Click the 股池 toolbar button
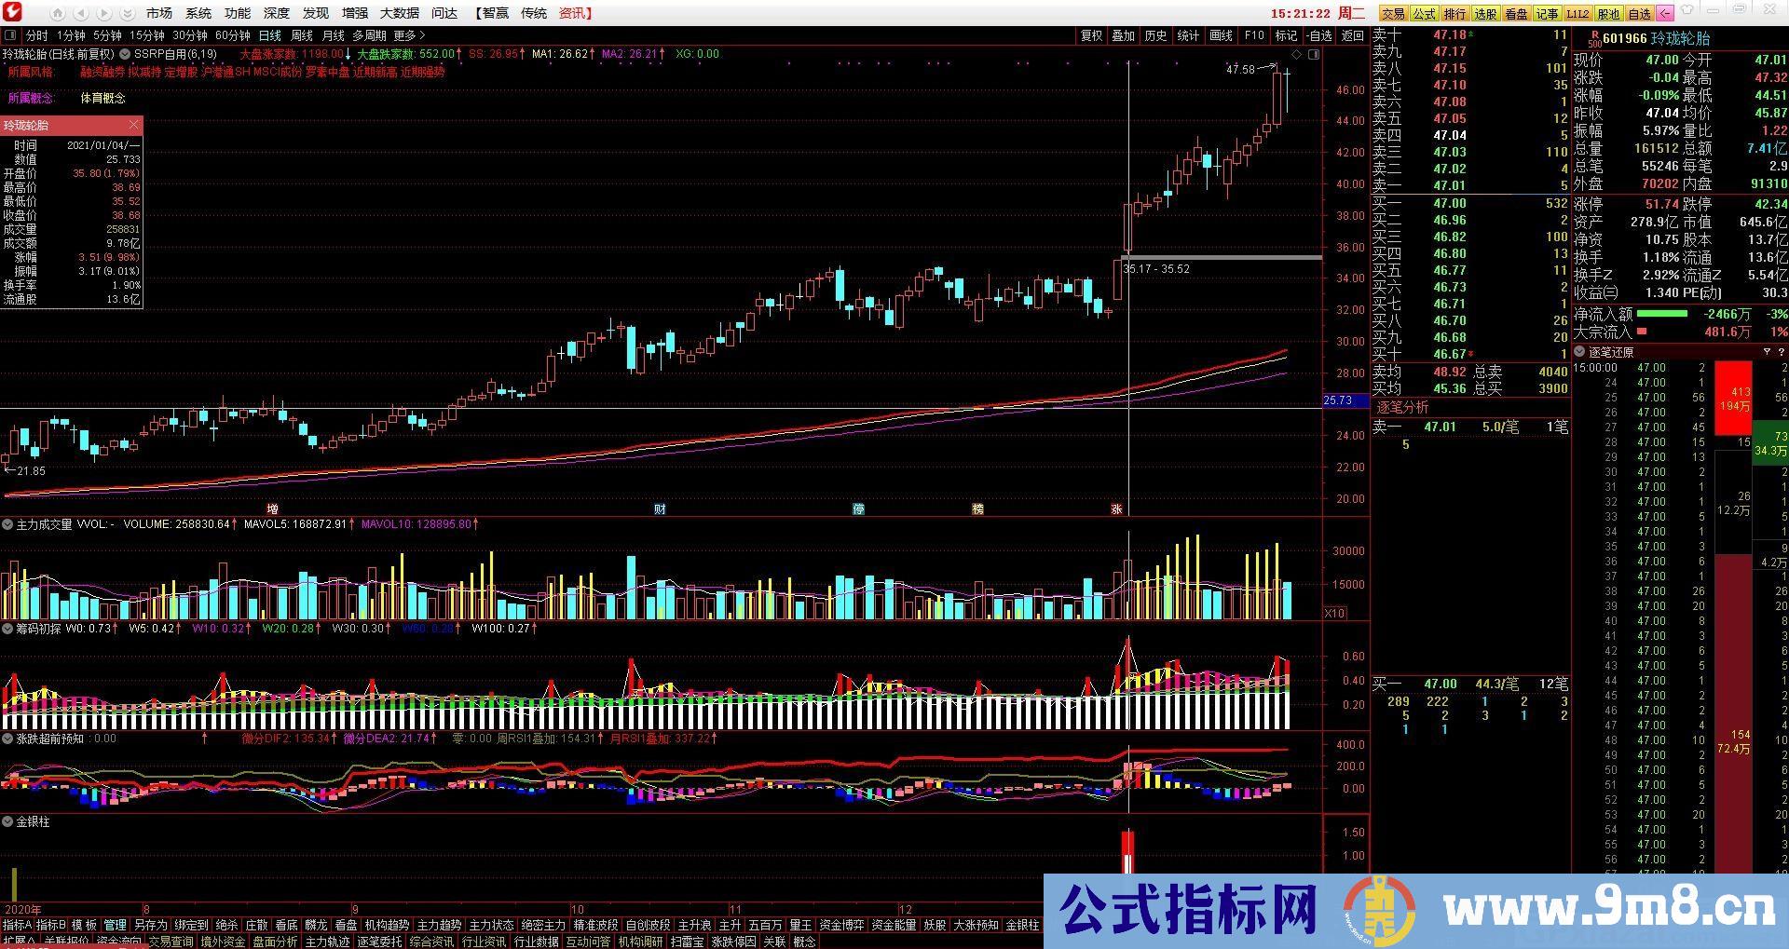 [1608, 14]
